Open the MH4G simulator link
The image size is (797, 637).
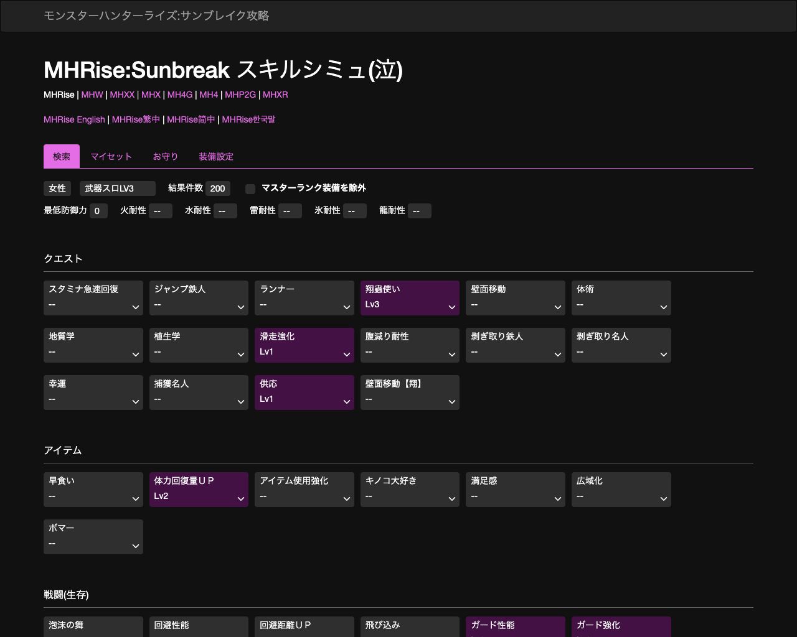coord(180,95)
